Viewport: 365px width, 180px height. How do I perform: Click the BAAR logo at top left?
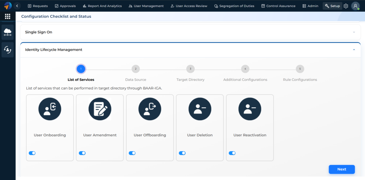[x=8, y=6]
